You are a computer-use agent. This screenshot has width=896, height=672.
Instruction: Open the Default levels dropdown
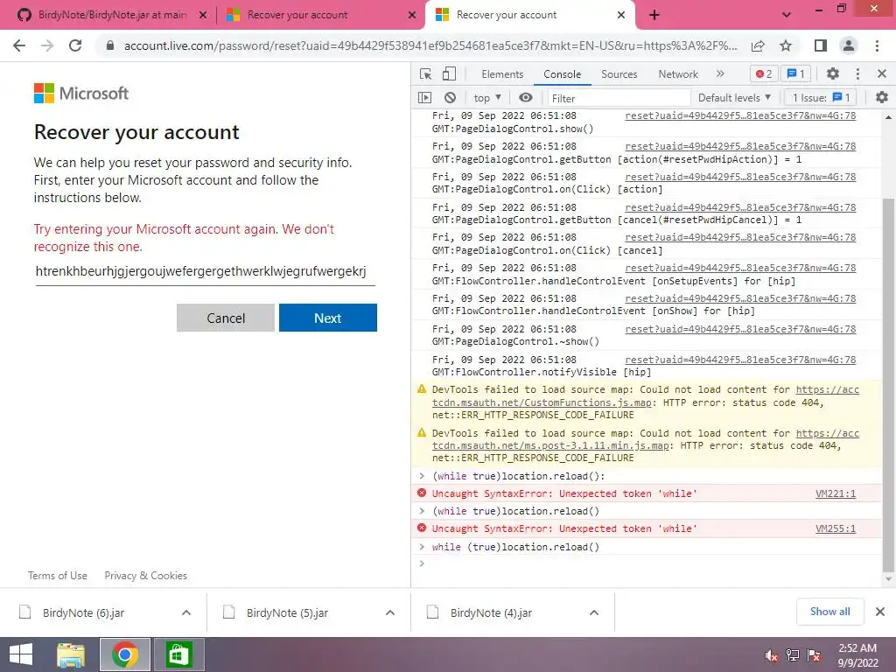click(734, 98)
